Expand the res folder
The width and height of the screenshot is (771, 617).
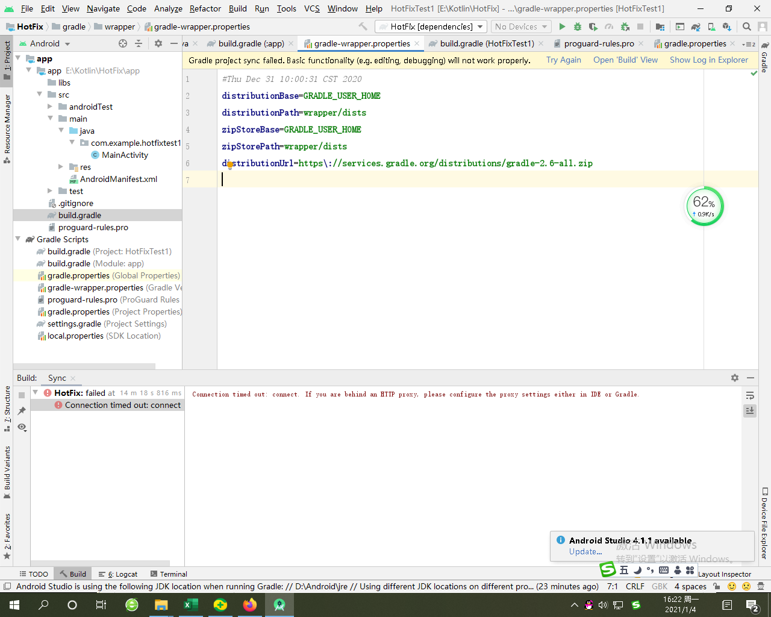click(61, 167)
